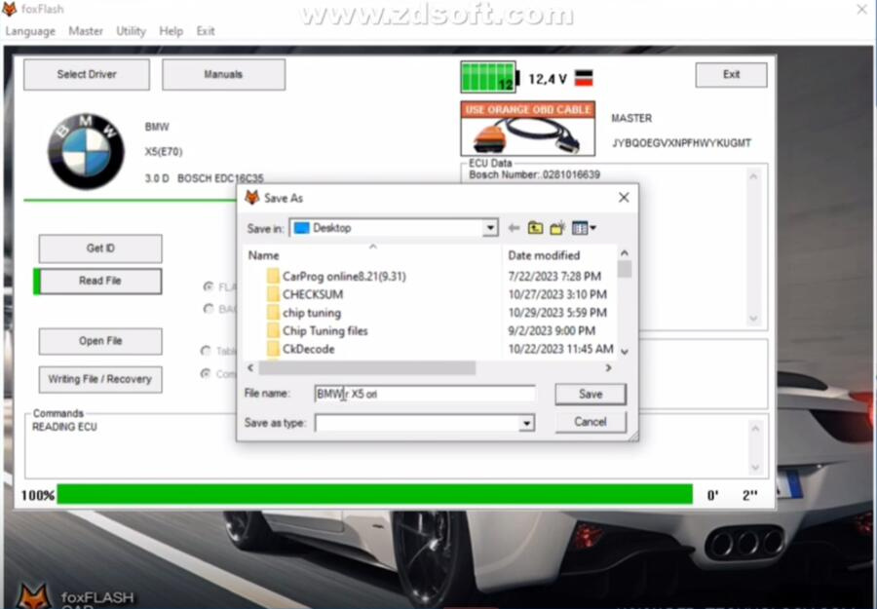Screen dimensions: 877x609
Task: Click the CHECKSUM folder icon
Action: (273, 294)
